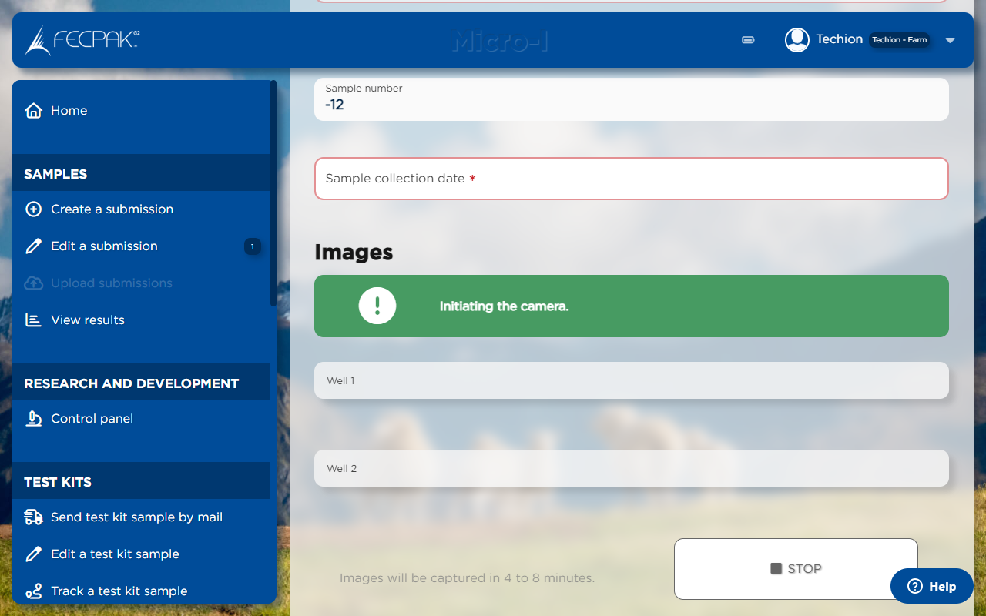Click the battery status icon in the top bar
Viewport: 986px width, 616px height.
point(747,39)
